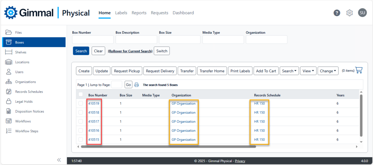The width and height of the screenshot is (373, 165).
Task: Switch to the Reports tab
Action: [139, 13]
